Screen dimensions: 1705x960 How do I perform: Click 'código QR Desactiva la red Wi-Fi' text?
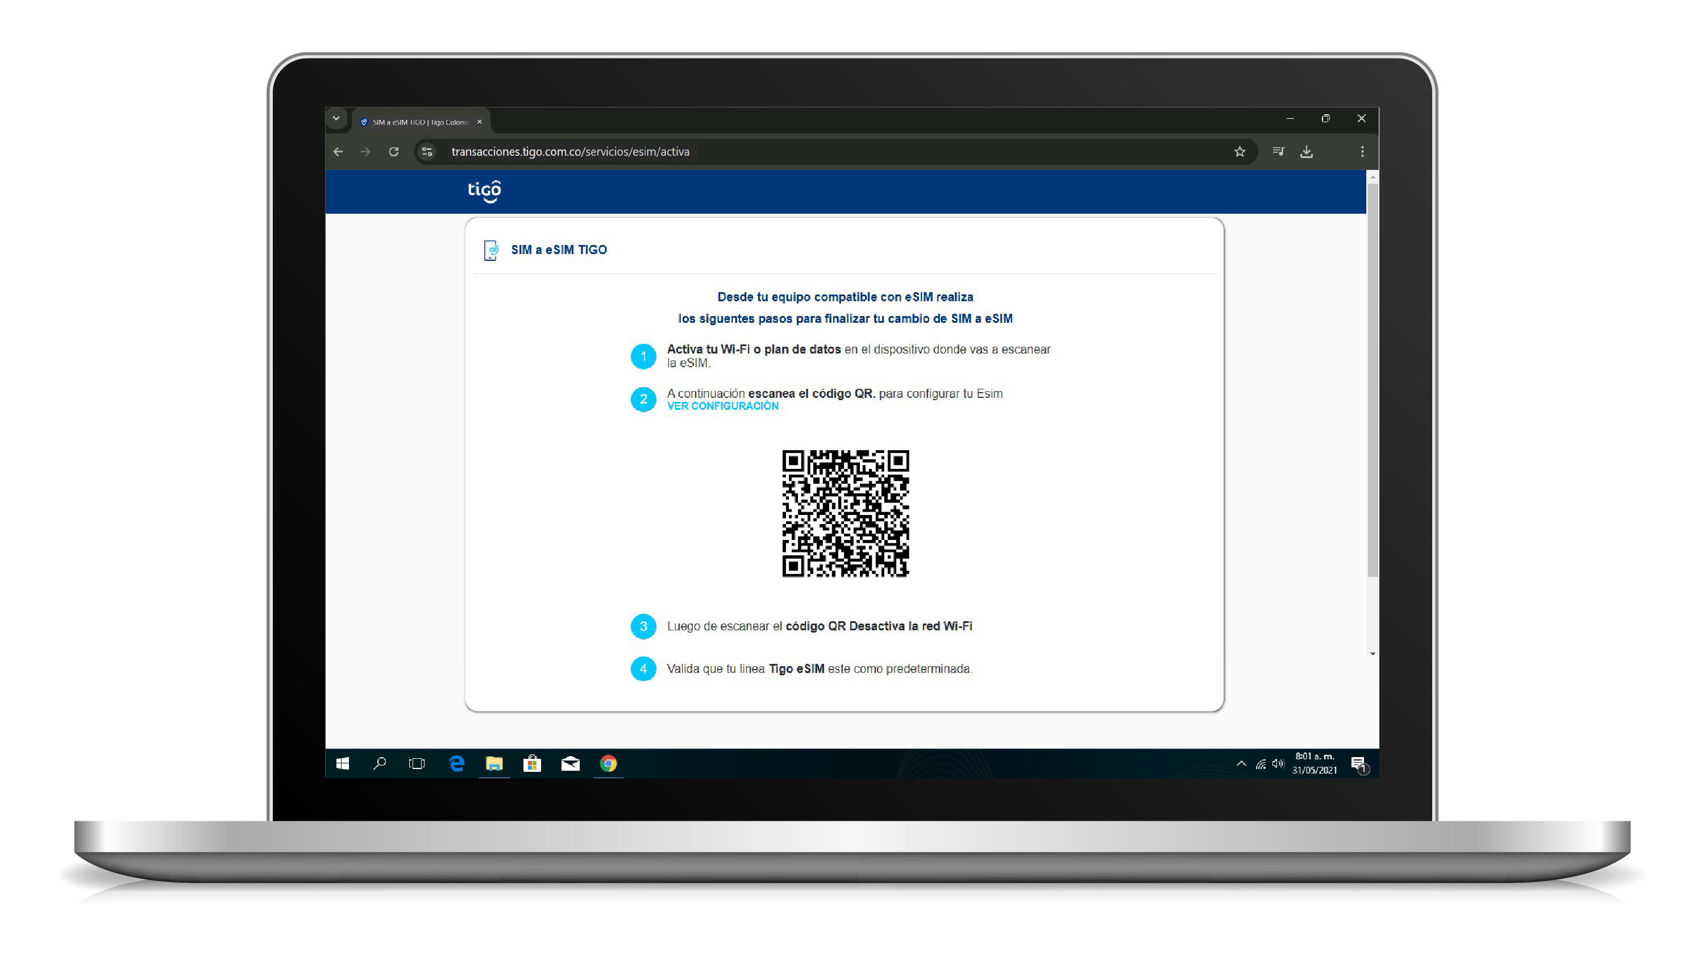878,626
